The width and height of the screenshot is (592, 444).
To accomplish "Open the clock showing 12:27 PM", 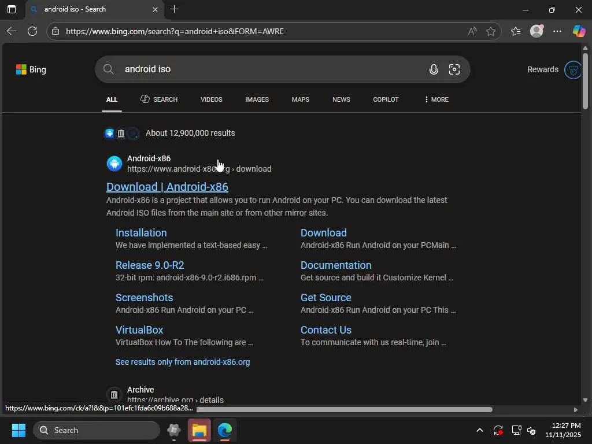I will (x=563, y=430).
